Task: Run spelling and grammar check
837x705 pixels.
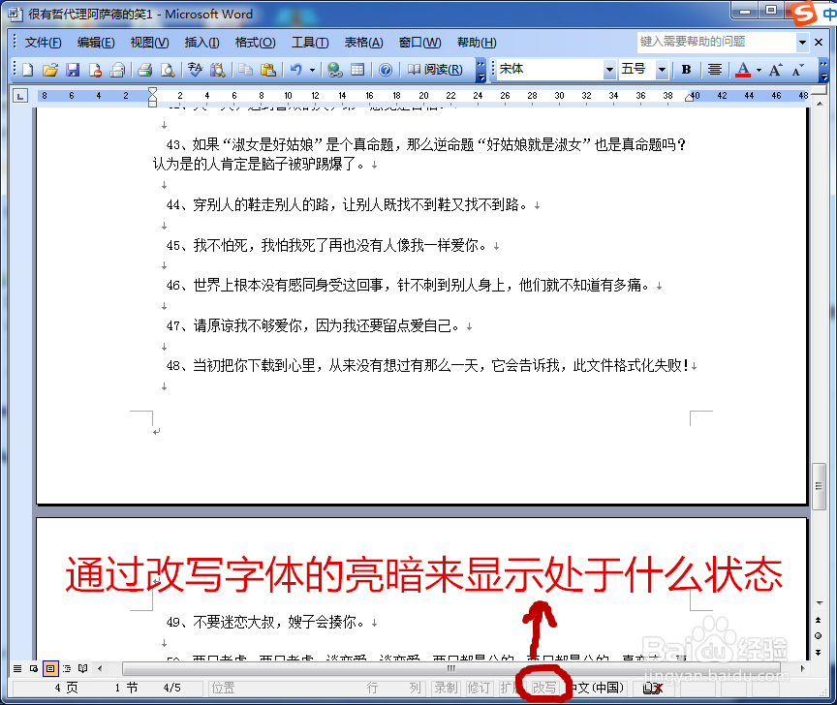Action: tap(195, 70)
